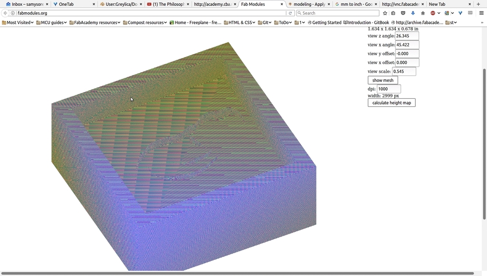Open the GIt bookmarks folder
The image size is (487, 276).
coord(265,22)
